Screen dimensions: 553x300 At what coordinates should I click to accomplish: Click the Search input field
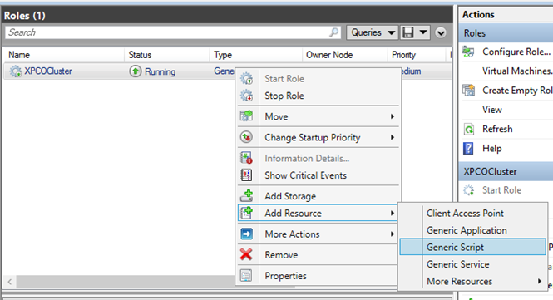pos(173,32)
